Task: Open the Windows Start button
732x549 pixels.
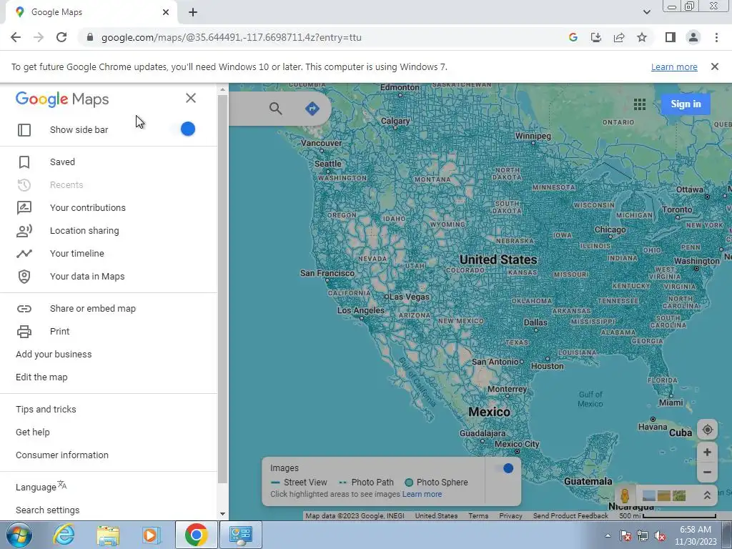Action: click(19, 535)
